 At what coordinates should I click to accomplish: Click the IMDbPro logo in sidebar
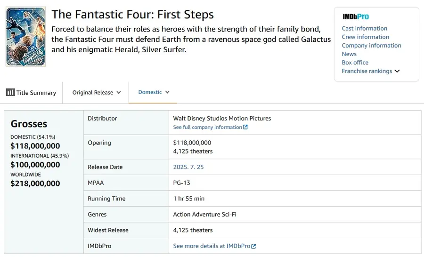[356, 17]
